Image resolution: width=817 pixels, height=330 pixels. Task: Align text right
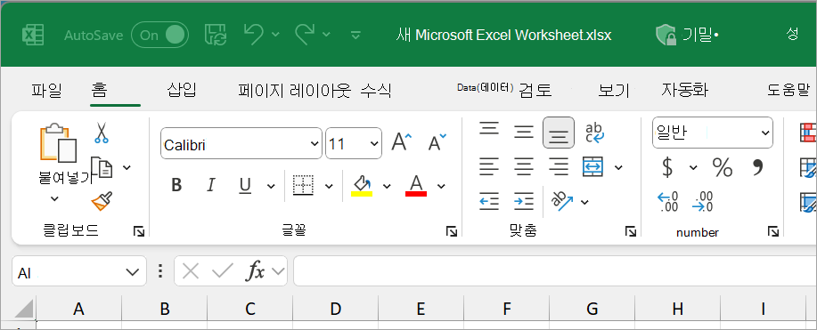559,166
